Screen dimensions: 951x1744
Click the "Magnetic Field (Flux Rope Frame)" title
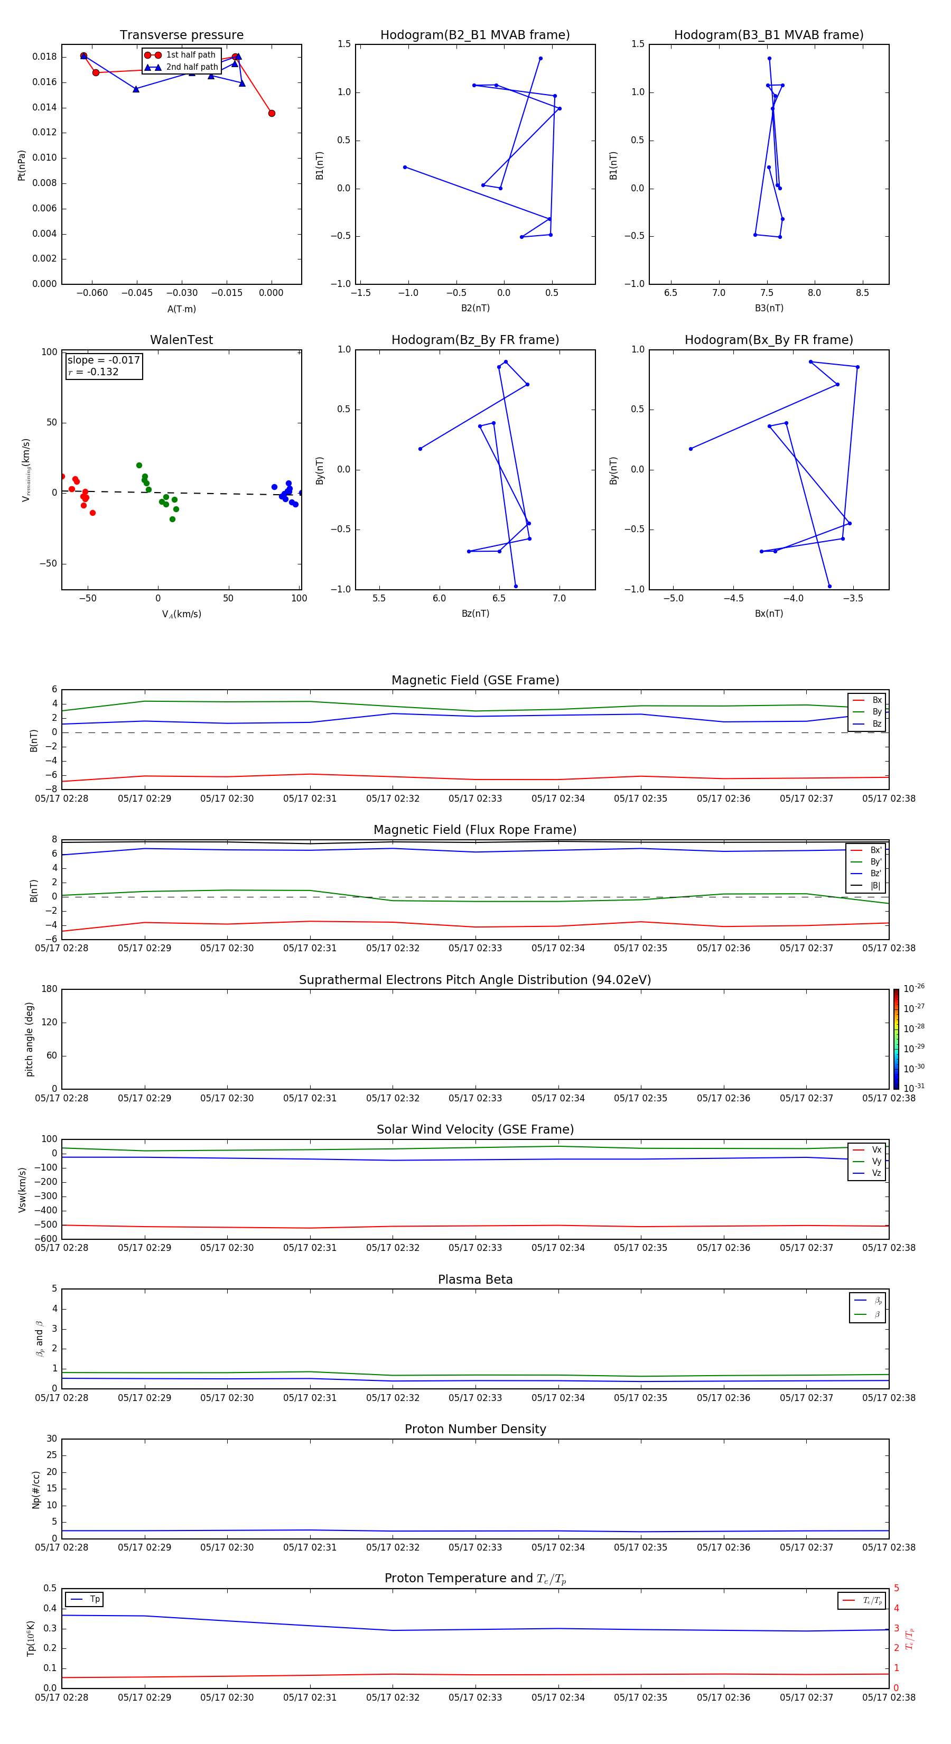(x=475, y=829)
